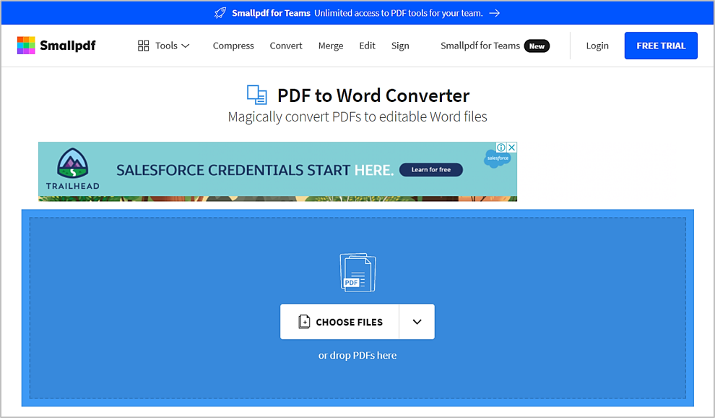Click the Salesforce Credentials ad banner headline
This screenshot has width=715, height=418.
(255, 170)
